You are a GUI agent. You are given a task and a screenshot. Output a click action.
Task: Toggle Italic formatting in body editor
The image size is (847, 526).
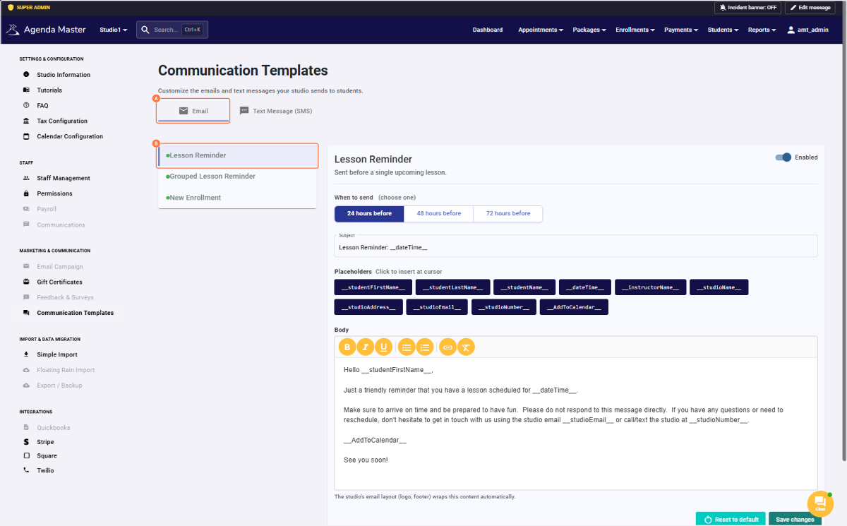(366, 347)
